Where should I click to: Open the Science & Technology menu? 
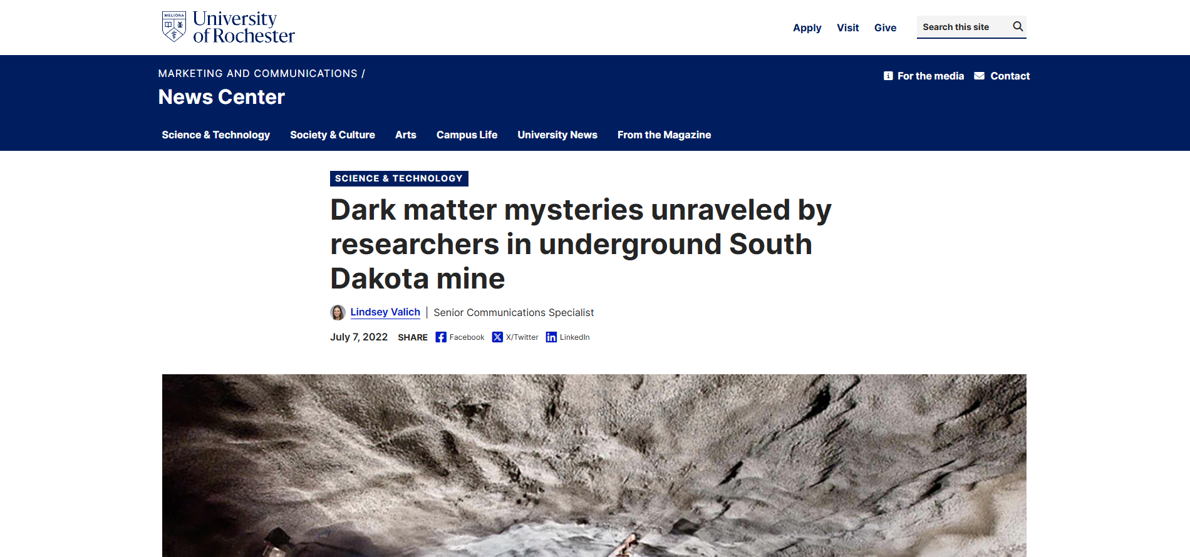[215, 135]
